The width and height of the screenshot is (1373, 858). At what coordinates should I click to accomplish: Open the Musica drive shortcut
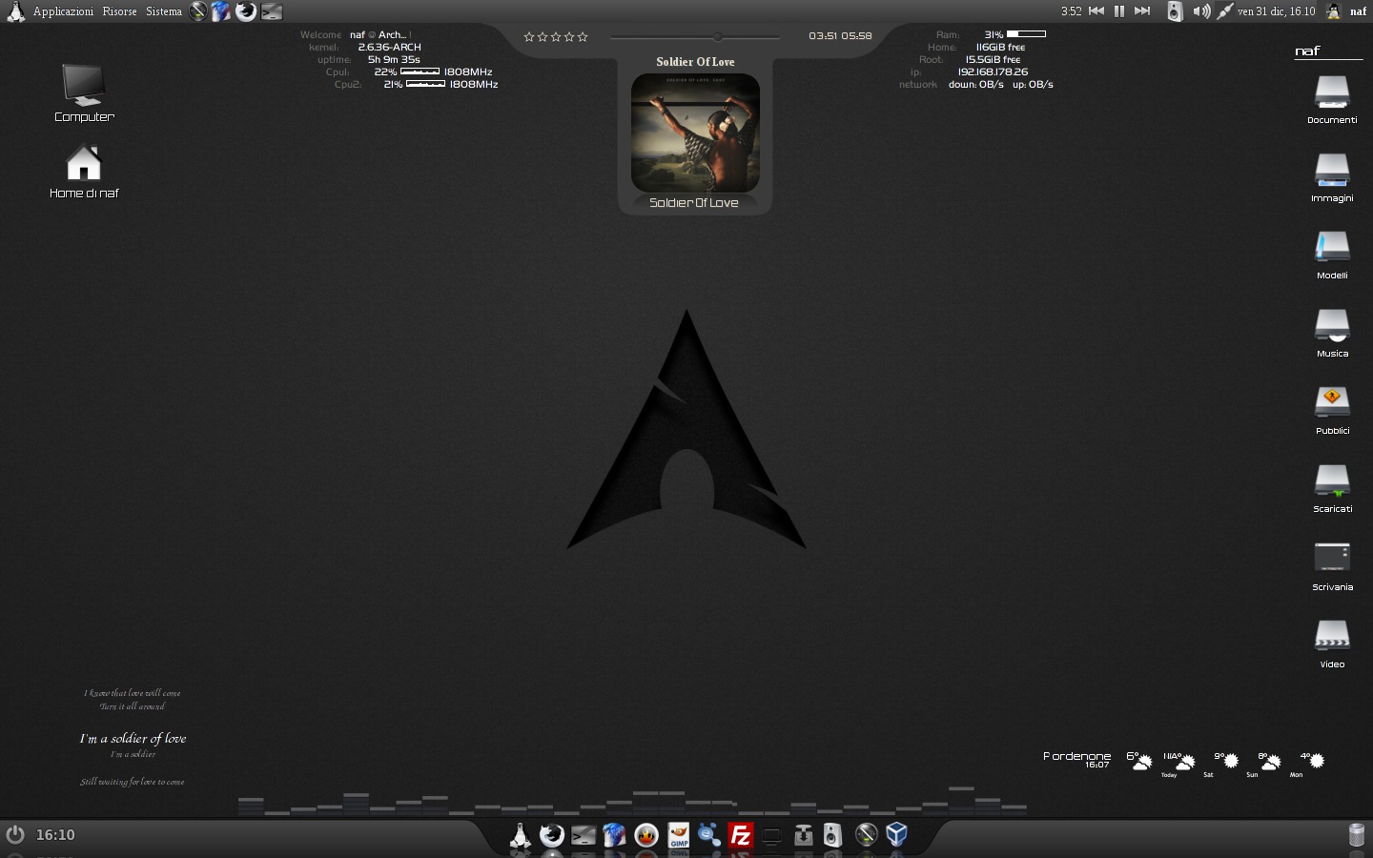1332,333
